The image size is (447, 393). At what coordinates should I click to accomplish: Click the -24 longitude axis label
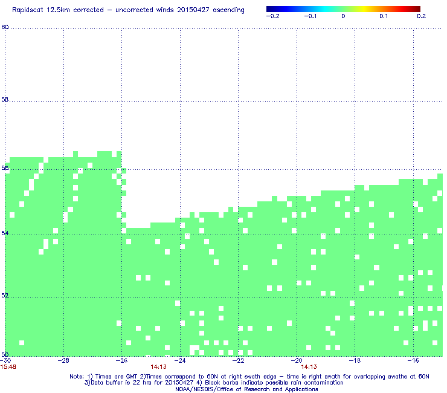point(180,360)
